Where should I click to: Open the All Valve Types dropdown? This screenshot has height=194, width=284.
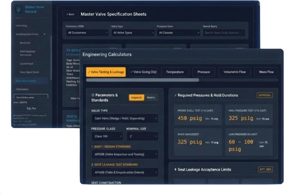(133, 33)
